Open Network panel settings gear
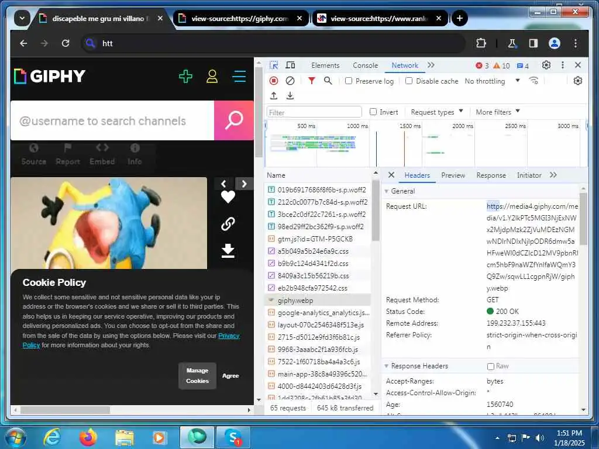 (577, 81)
